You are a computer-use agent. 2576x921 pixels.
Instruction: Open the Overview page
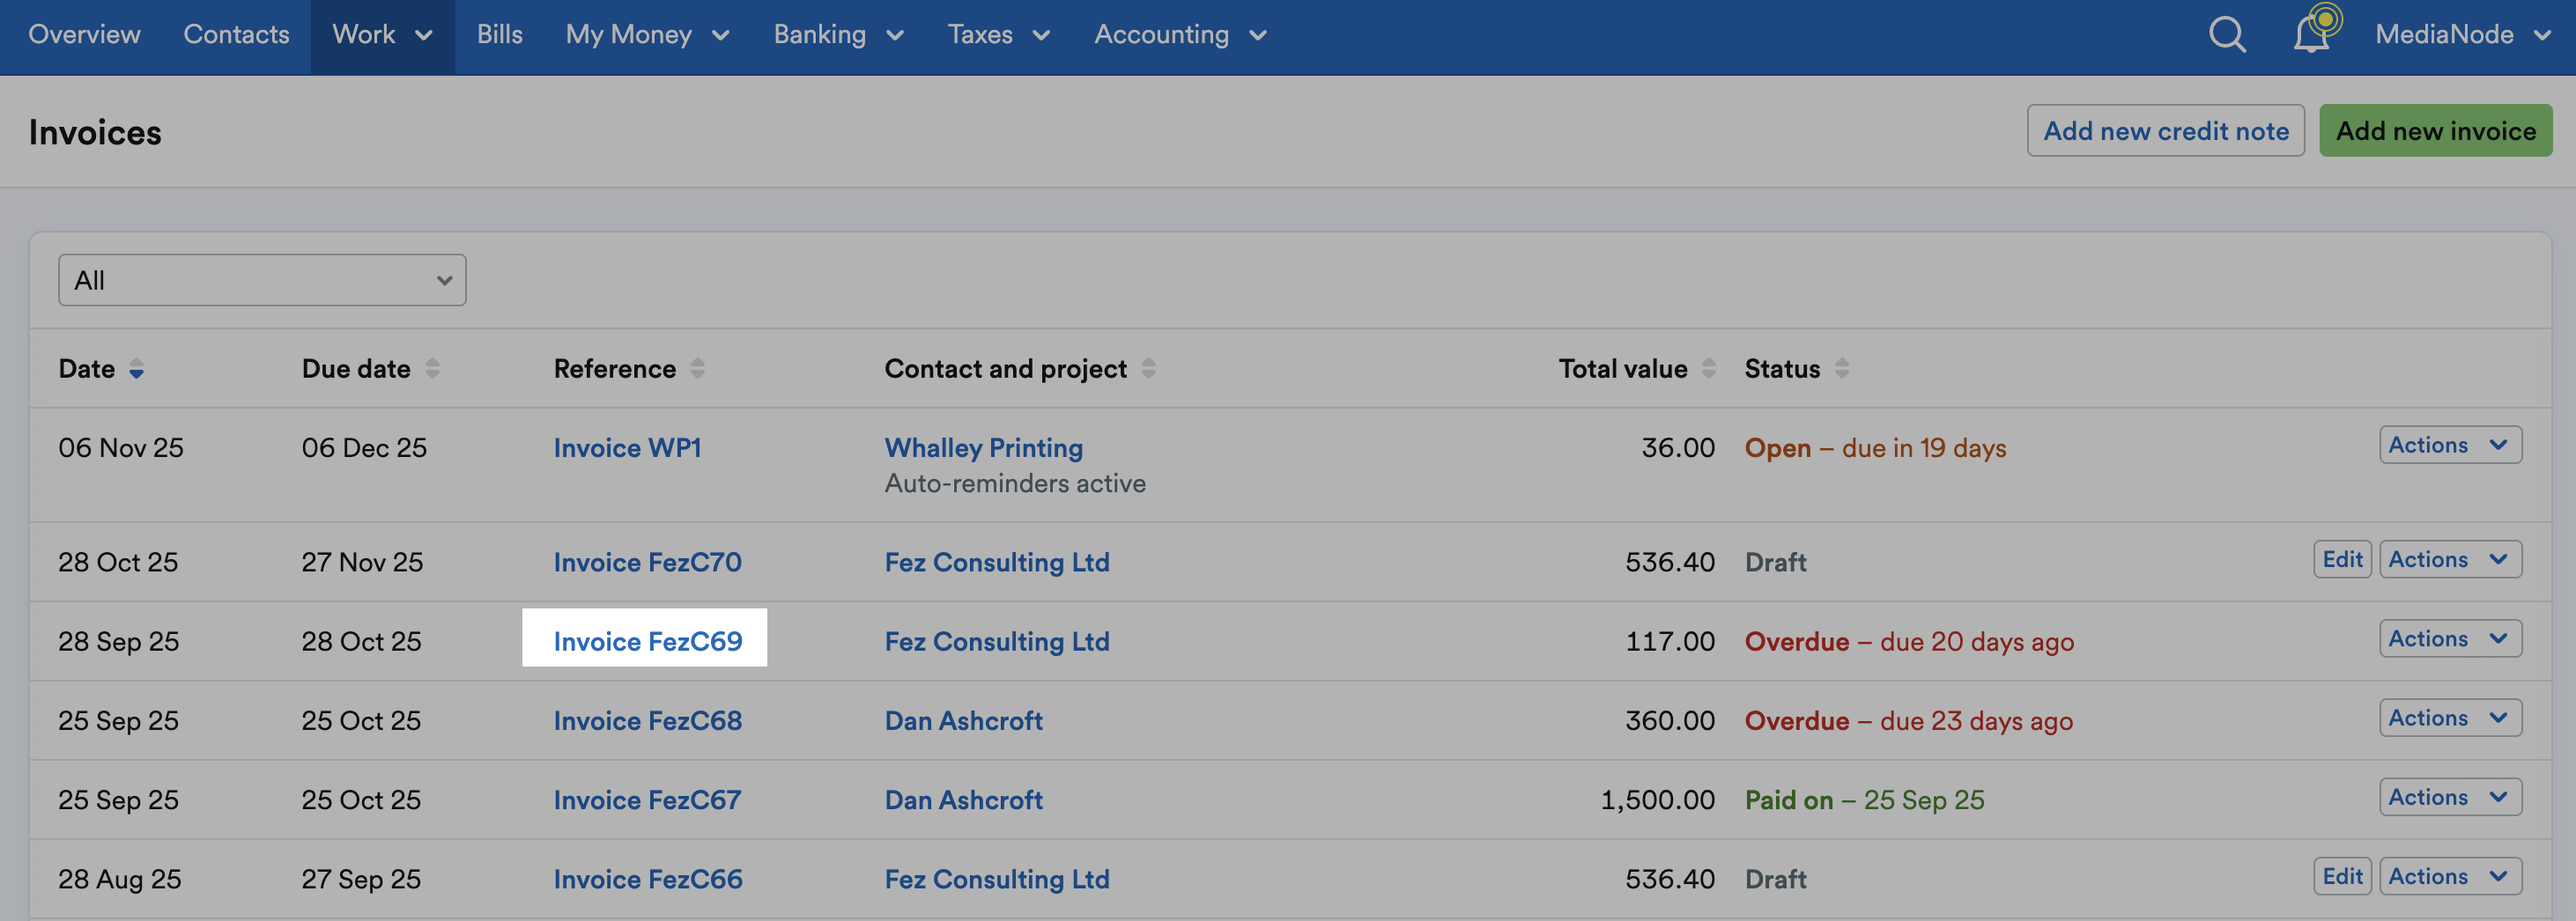pos(84,35)
